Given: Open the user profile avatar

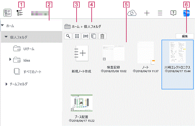Looking at the screenshot, I should point(186,13).
